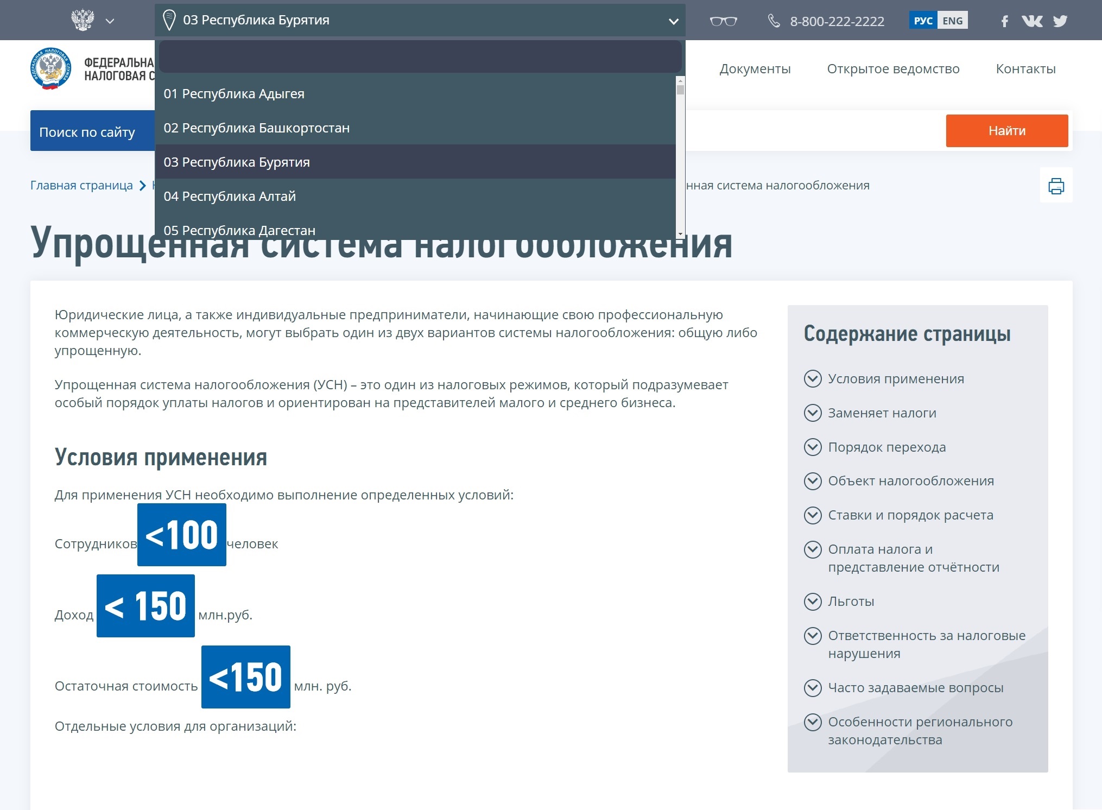Select 05 Республика Дагестан
Viewport: 1102px width, 810px height.
coord(415,226)
